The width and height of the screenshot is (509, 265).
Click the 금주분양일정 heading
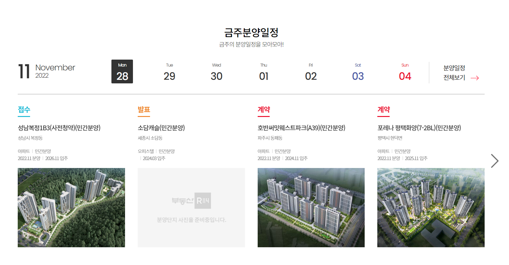pos(251,32)
